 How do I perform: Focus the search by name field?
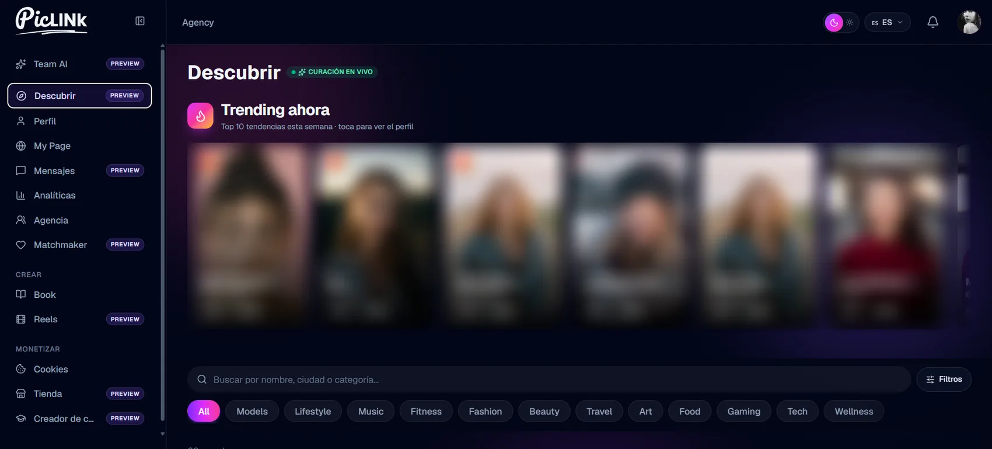pos(549,380)
